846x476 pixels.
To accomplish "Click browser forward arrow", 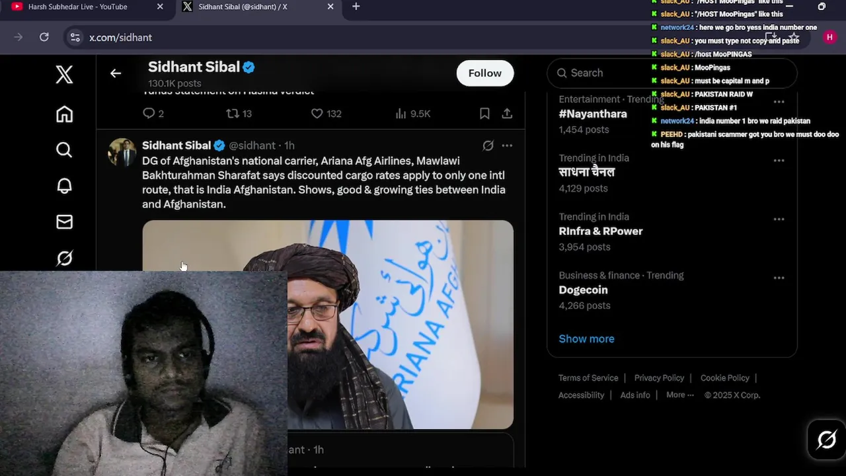I will 18,37.
